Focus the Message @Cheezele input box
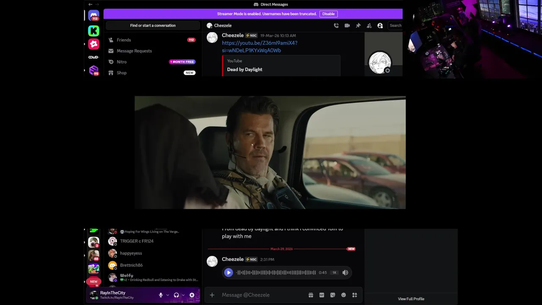542x305 pixels. click(x=263, y=295)
